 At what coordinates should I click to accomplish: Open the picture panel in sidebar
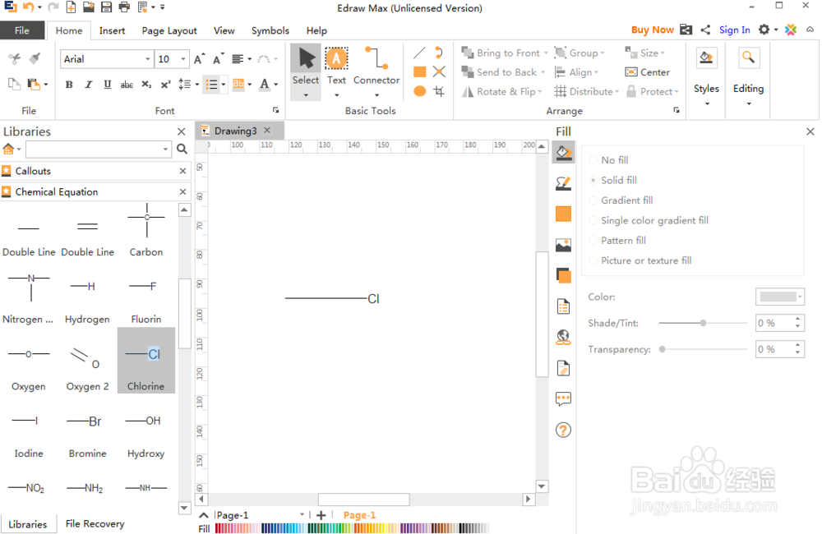564,245
